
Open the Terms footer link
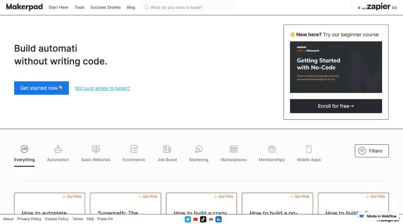pos(78,219)
